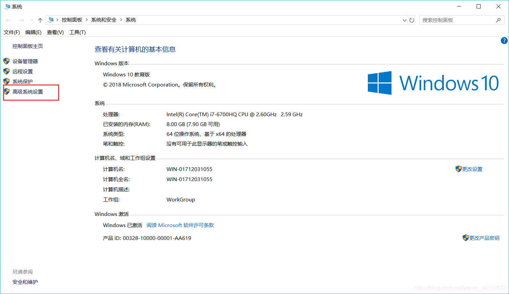This screenshot has height=294, width=509.
Task: Click the search magnifier icon
Action: tap(498, 20)
